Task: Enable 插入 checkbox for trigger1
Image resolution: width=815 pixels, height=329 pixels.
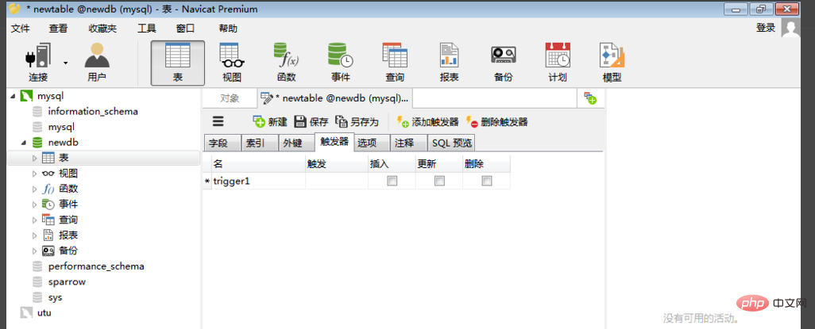Action: 392,181
